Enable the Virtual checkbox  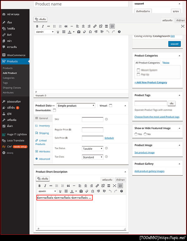[x=111, y=106]
